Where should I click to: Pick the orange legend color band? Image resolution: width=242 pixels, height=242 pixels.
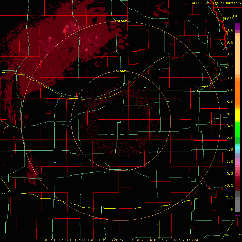click(x=237, y=92)
